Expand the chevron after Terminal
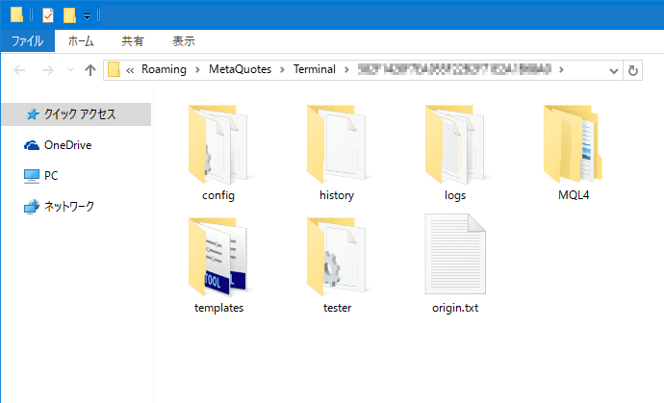The image size is (664, 403). click(346, 70)
